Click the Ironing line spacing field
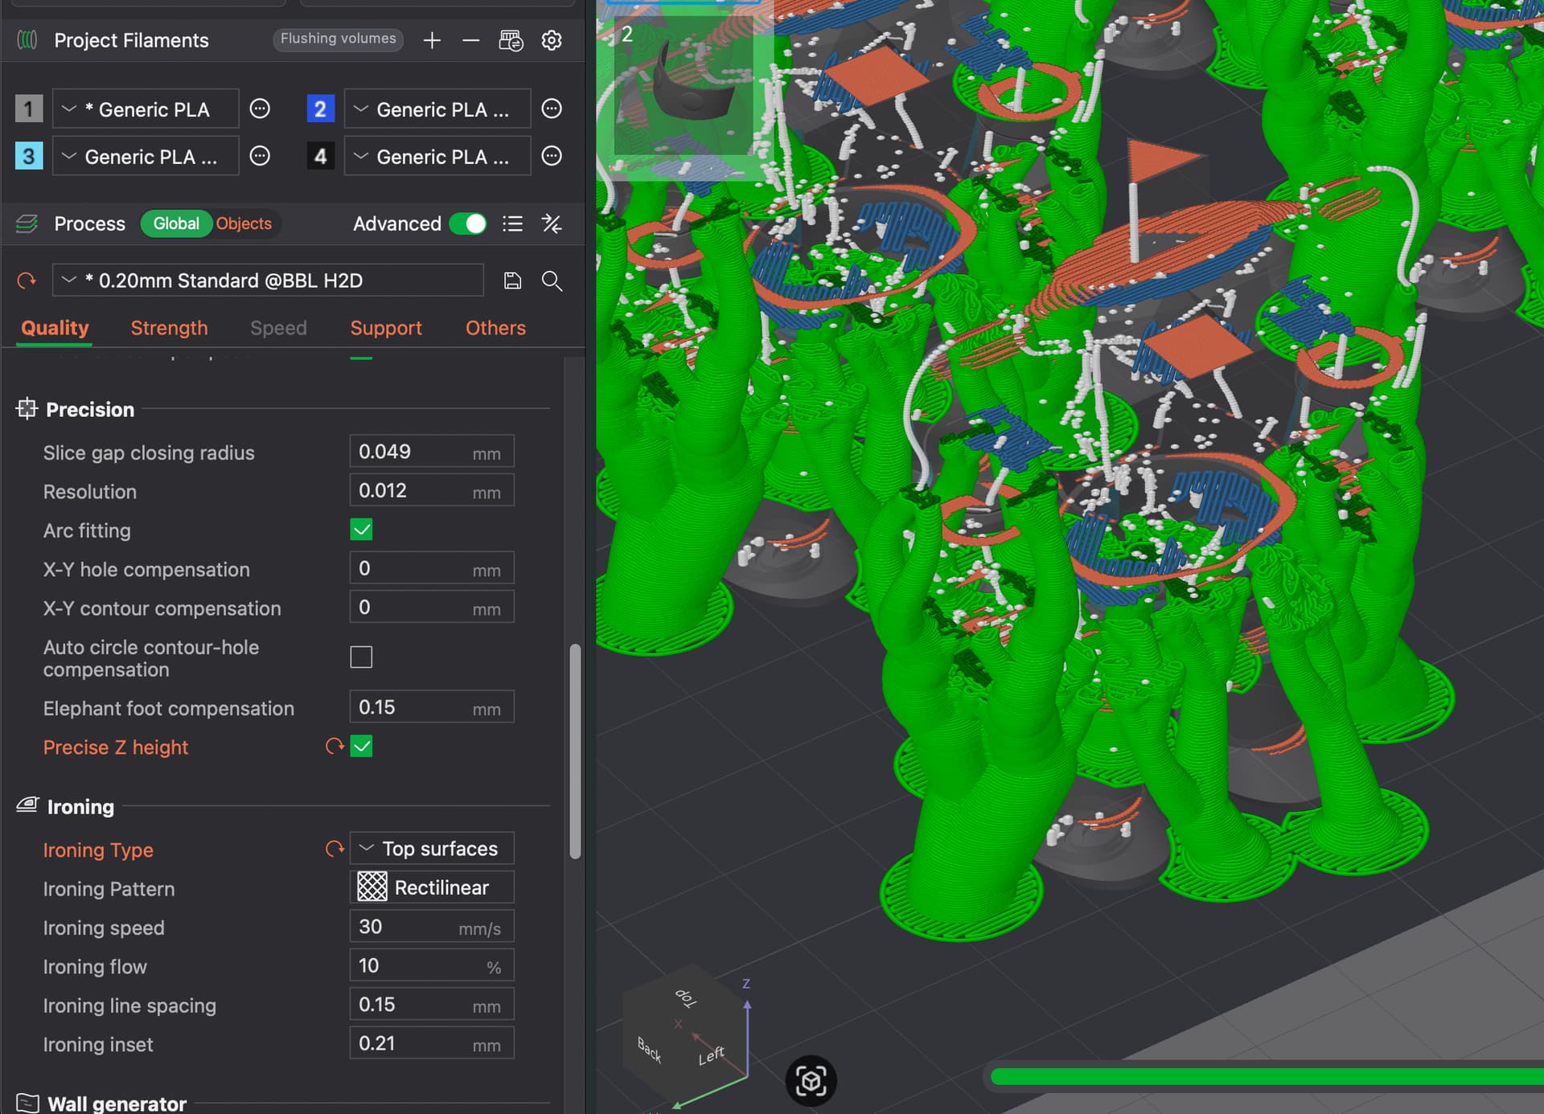1544x1114 pixels. point(432,1005)
